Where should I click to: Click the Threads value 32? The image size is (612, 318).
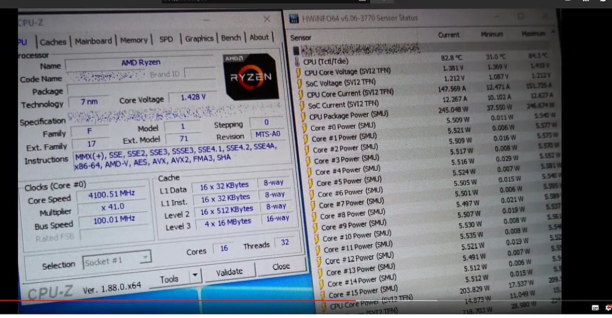click(x=285, y=242)
